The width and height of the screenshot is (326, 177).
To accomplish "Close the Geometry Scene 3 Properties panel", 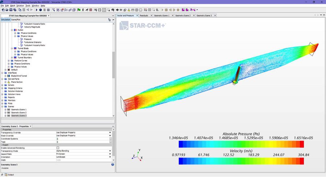I will [x=30, y=126].
